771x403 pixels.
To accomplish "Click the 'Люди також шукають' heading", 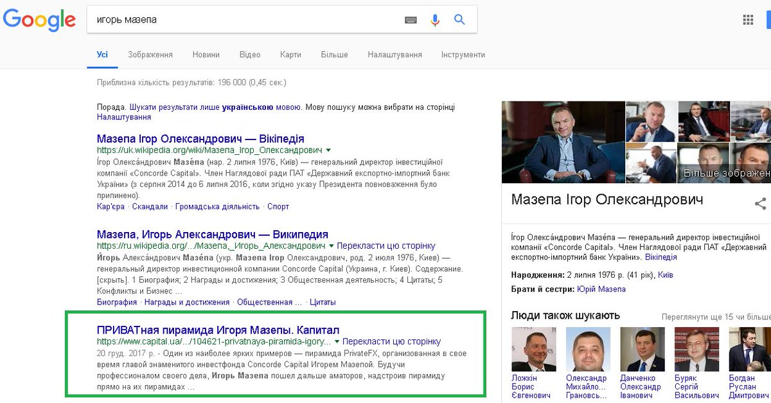I will pos(565,316).
